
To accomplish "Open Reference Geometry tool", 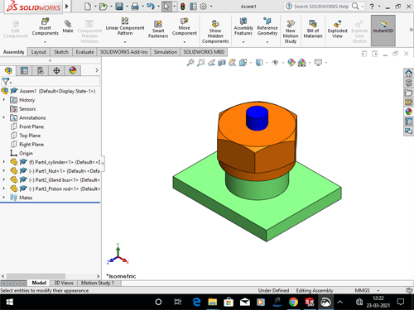I will [267, 26].
